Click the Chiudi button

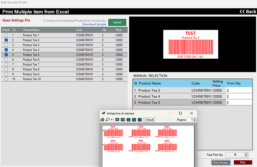[x=149, y=120]
